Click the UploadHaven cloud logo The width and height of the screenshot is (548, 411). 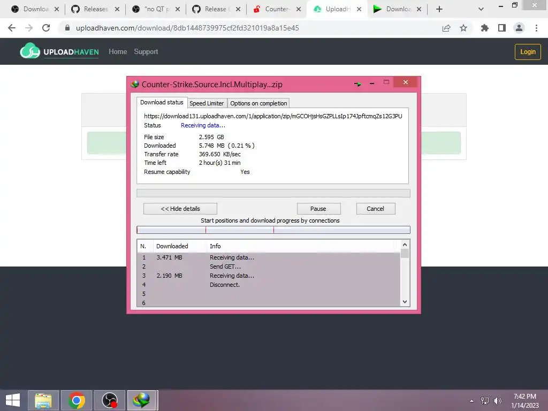click(30, 51)
